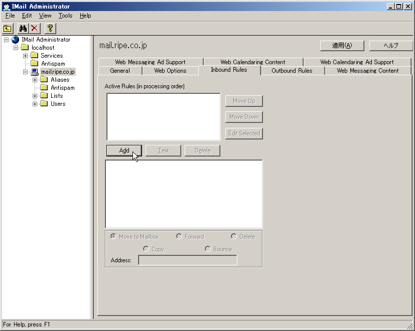This screenshot has width=415, height=331.
Task: Click the Aliases folder icon
Action: tap(44, 80)
